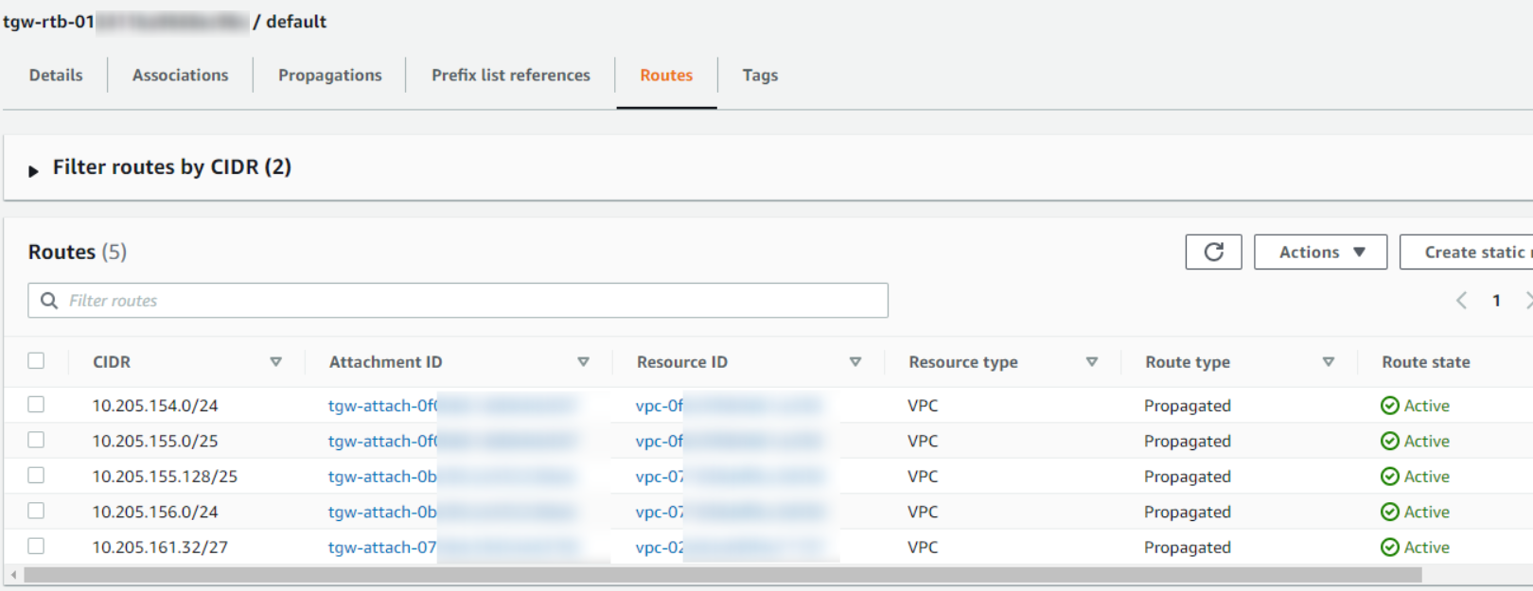
Task: Click the Attachment ID column sort arrow
Action: (x=583, y=362)
